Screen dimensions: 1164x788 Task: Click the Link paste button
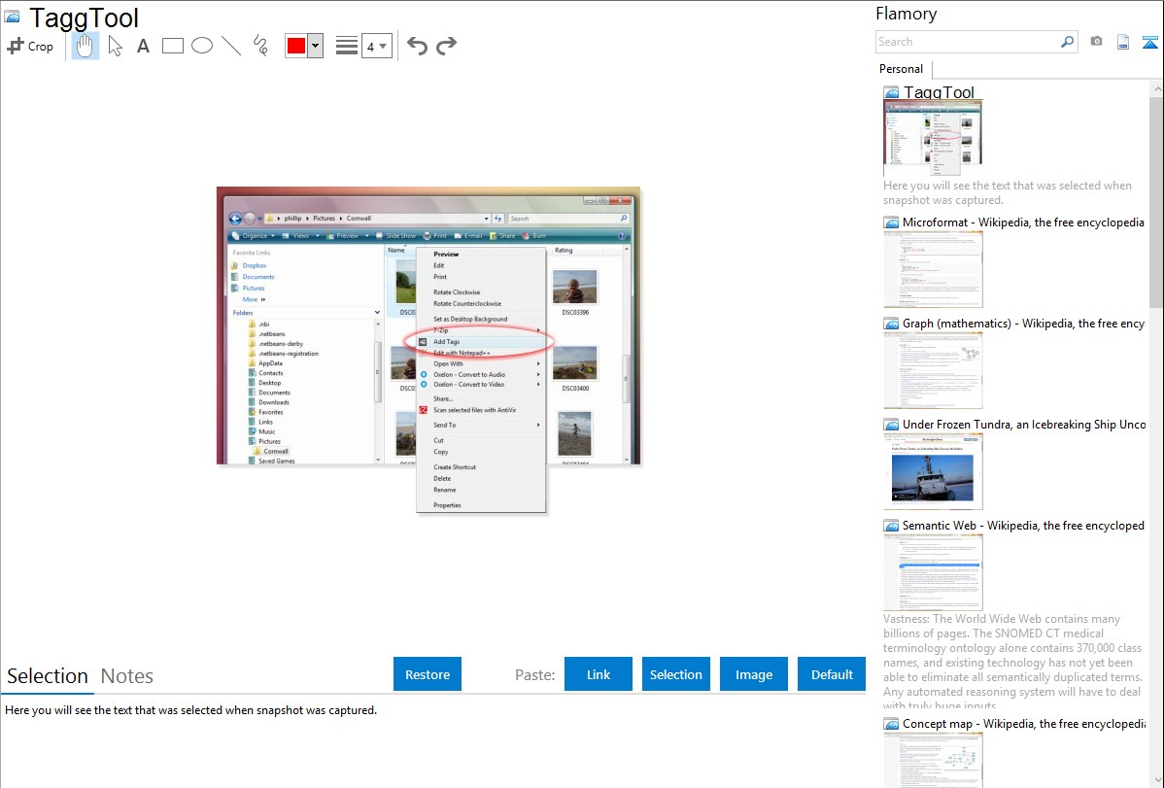[x=599, y=674]
